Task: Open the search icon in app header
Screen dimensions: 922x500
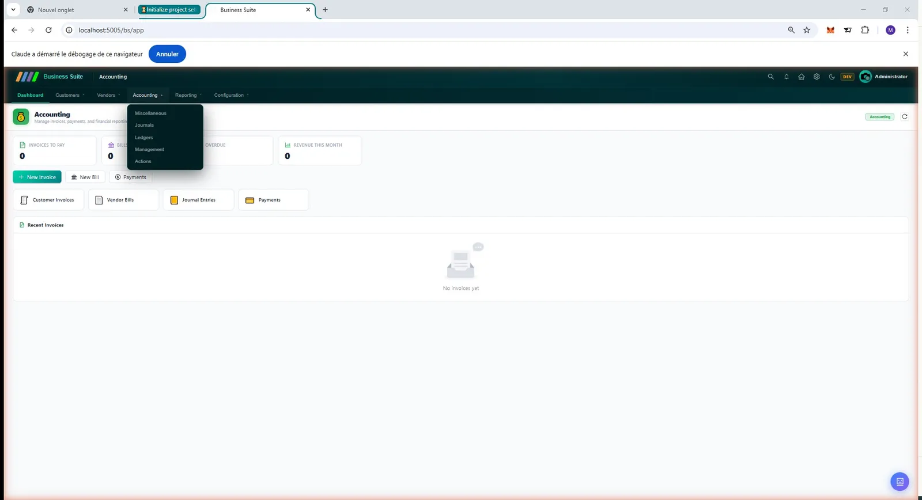Action: [x=770, y=77]
